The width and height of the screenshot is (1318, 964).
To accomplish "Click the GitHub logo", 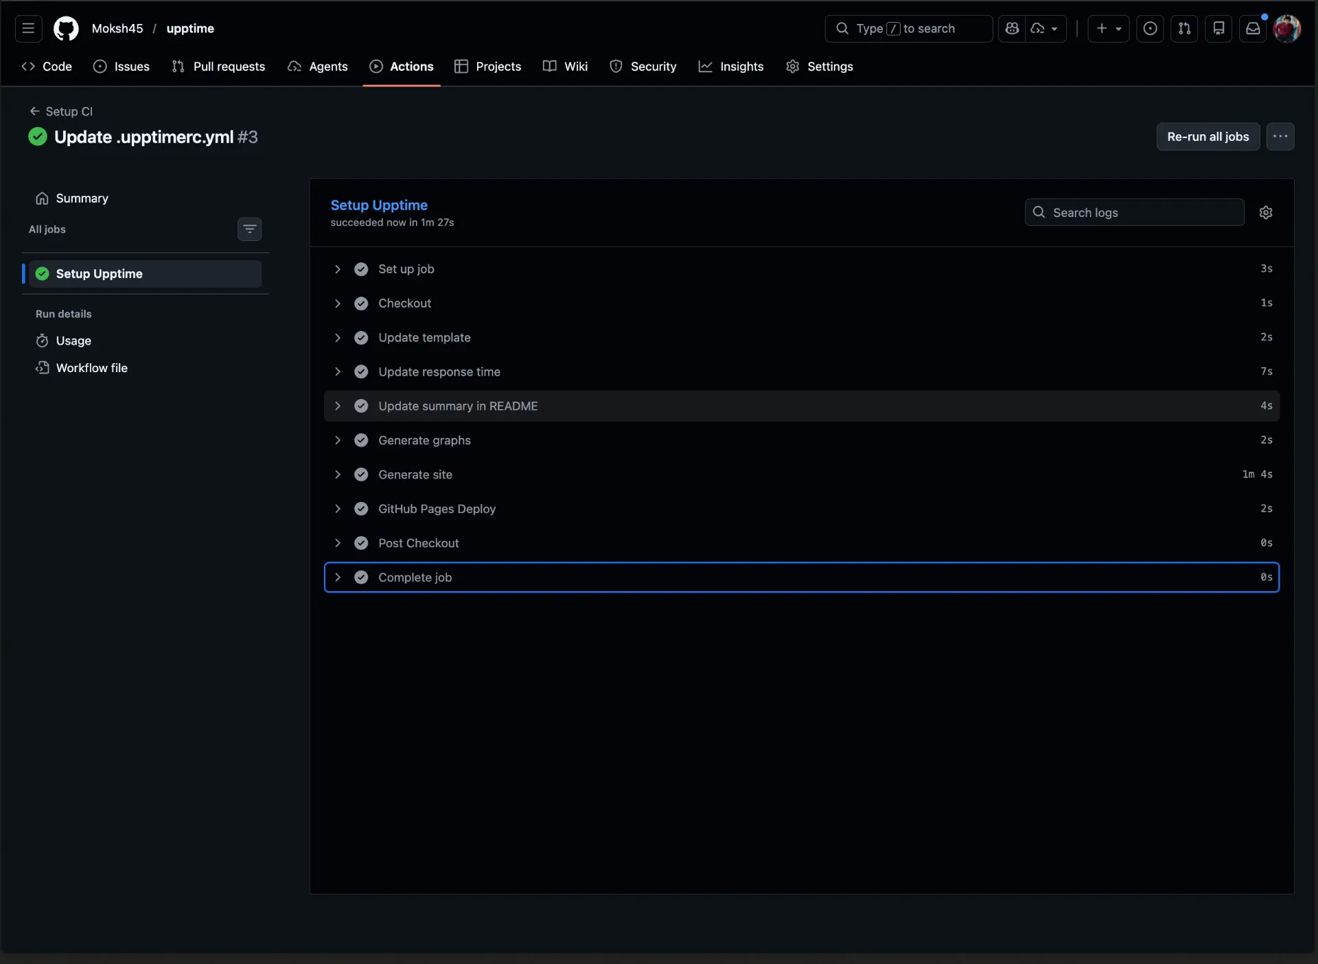I will (66, 28).
